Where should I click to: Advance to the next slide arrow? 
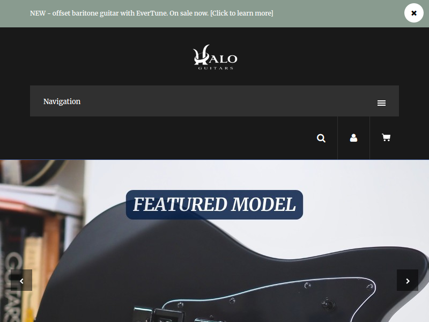(x=408, y=280)
